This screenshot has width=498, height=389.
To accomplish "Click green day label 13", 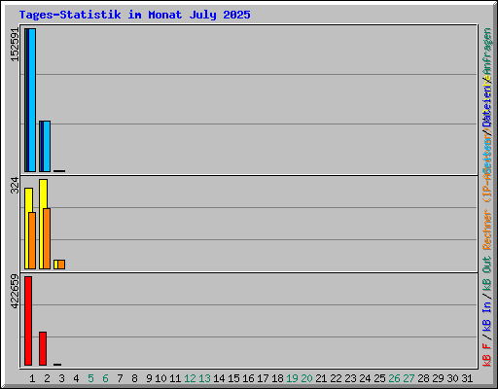I will tap(204, 378).
